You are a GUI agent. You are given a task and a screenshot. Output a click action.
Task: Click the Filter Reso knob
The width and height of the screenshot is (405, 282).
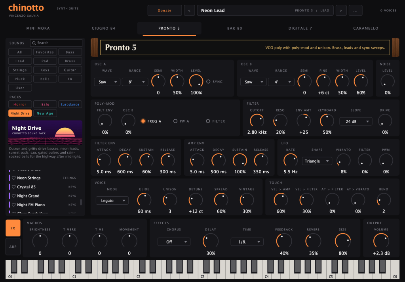click(x=280, y=121)
